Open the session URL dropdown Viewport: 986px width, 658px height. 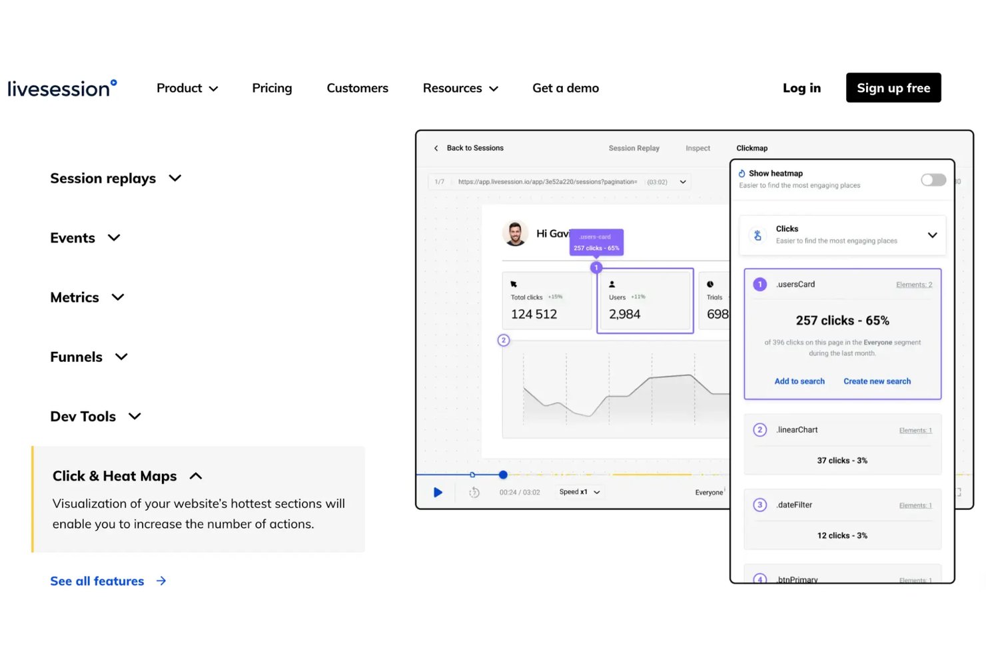coord(682,182)
